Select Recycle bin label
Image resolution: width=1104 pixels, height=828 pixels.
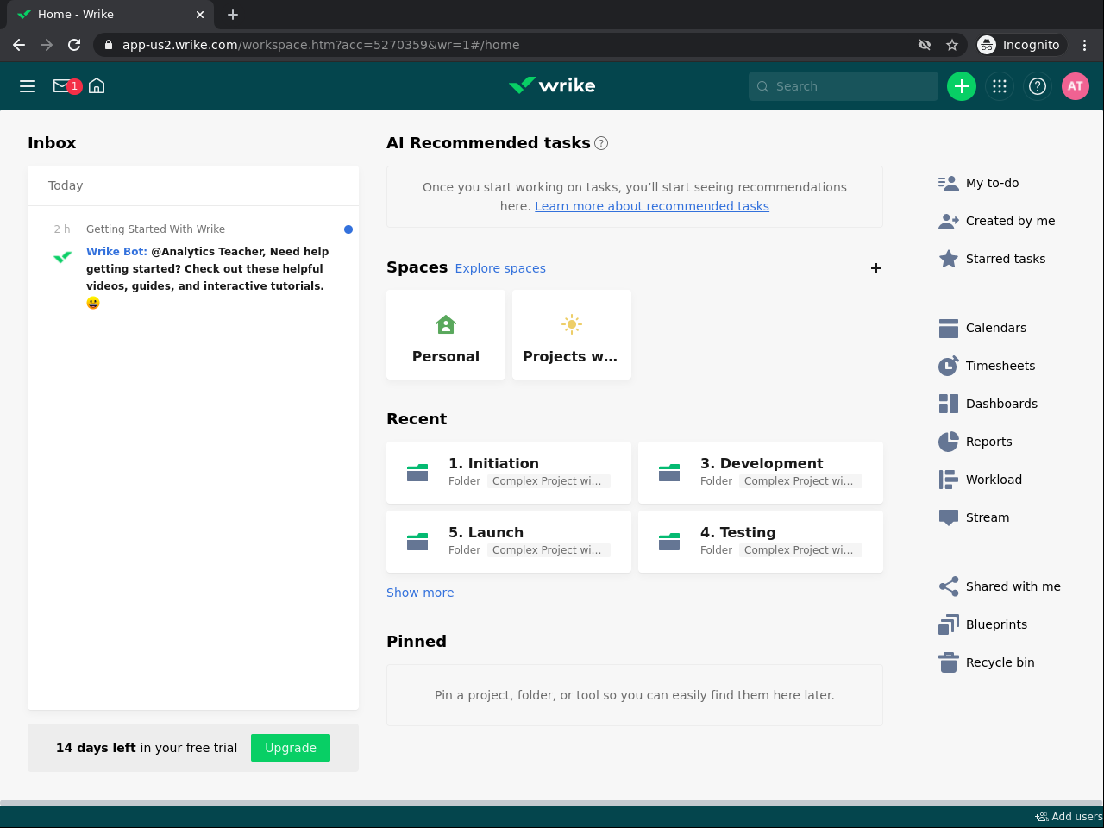[x=1000, y=662]
